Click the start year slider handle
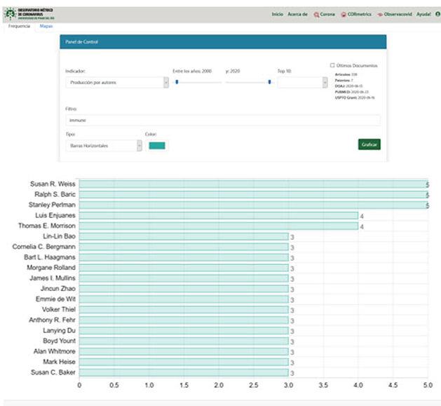 177,82
